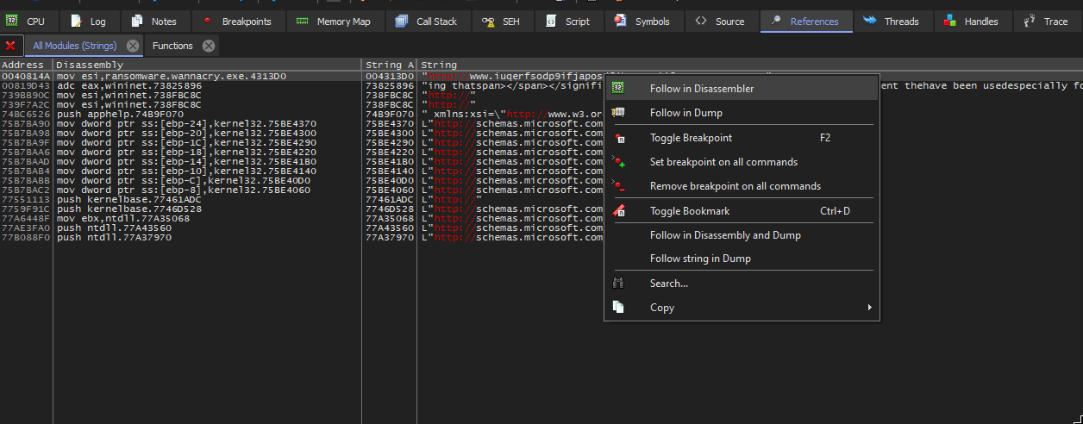Go to the Breakpoints tab

pos(237,22)
